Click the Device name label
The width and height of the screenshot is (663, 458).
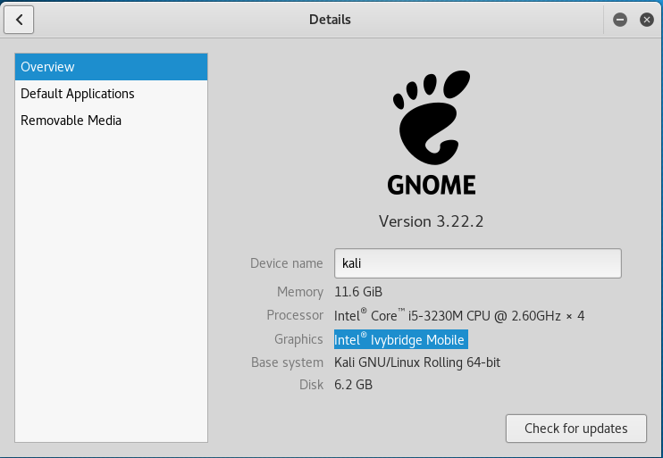pos(286,263)
